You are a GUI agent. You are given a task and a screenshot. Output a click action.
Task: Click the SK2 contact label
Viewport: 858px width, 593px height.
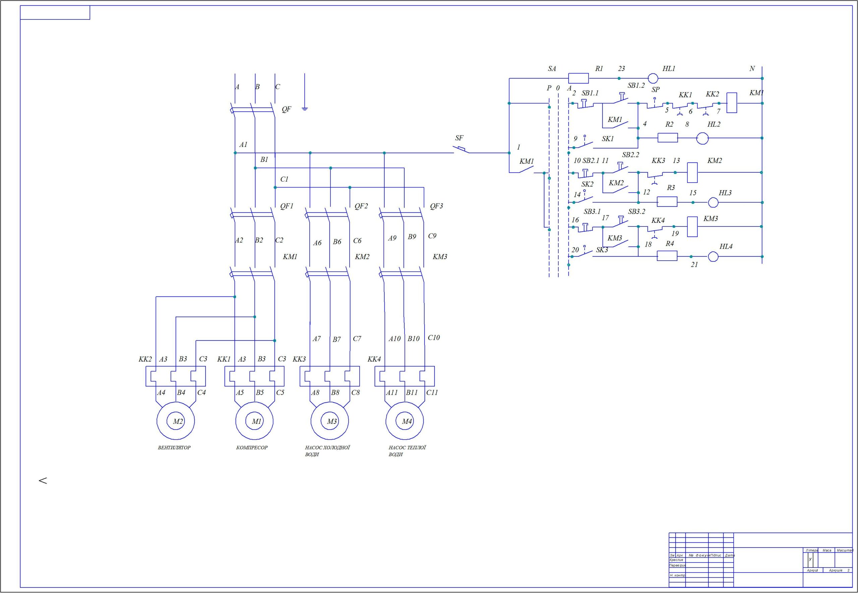[588, 184]
